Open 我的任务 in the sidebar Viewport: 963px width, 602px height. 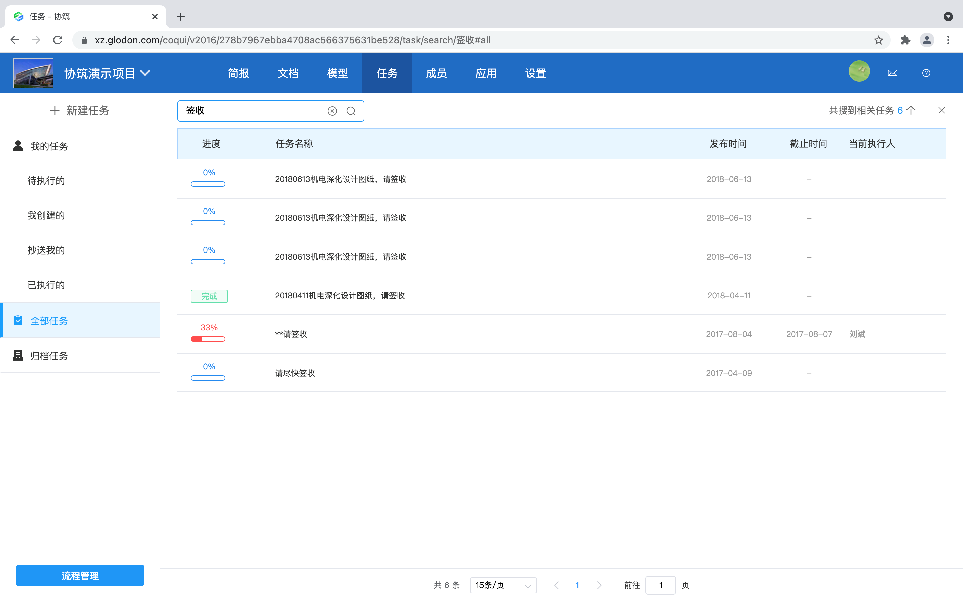coord(49,146)
